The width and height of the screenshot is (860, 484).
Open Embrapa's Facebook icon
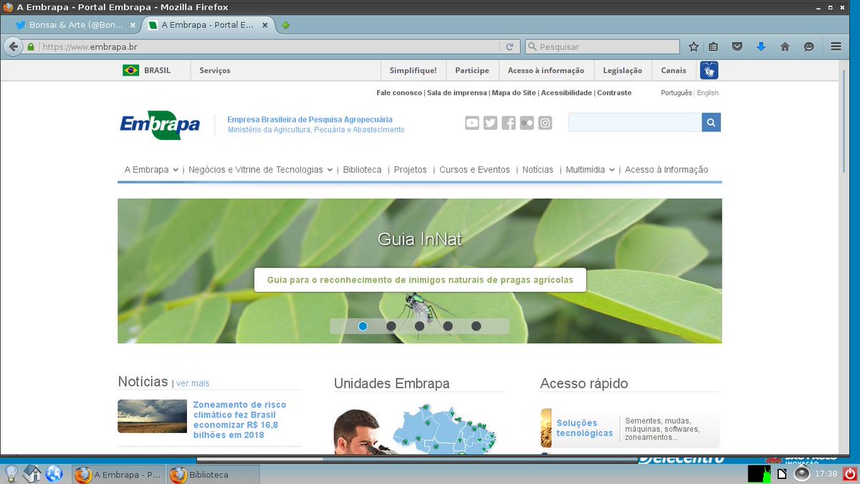509,123
